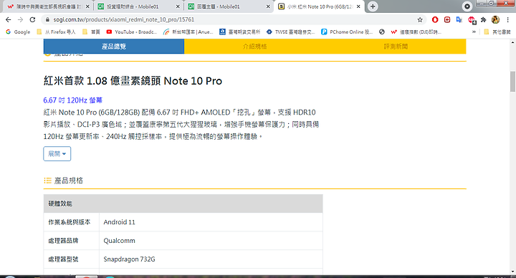The width and height of the screenshot is (516, 278).
Task: Reload the current page
Action: click(x=32, y=20)
